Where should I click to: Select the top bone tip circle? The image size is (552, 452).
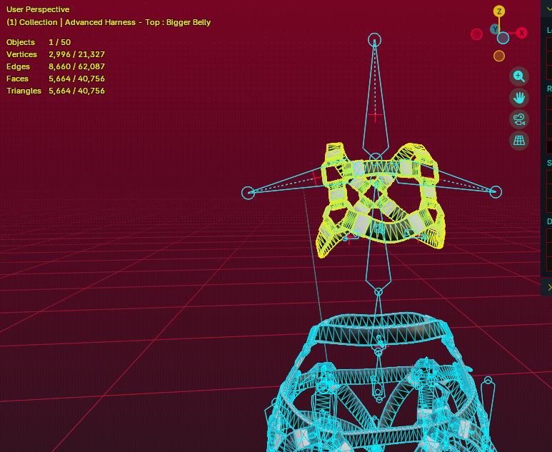tap(375, 40)
